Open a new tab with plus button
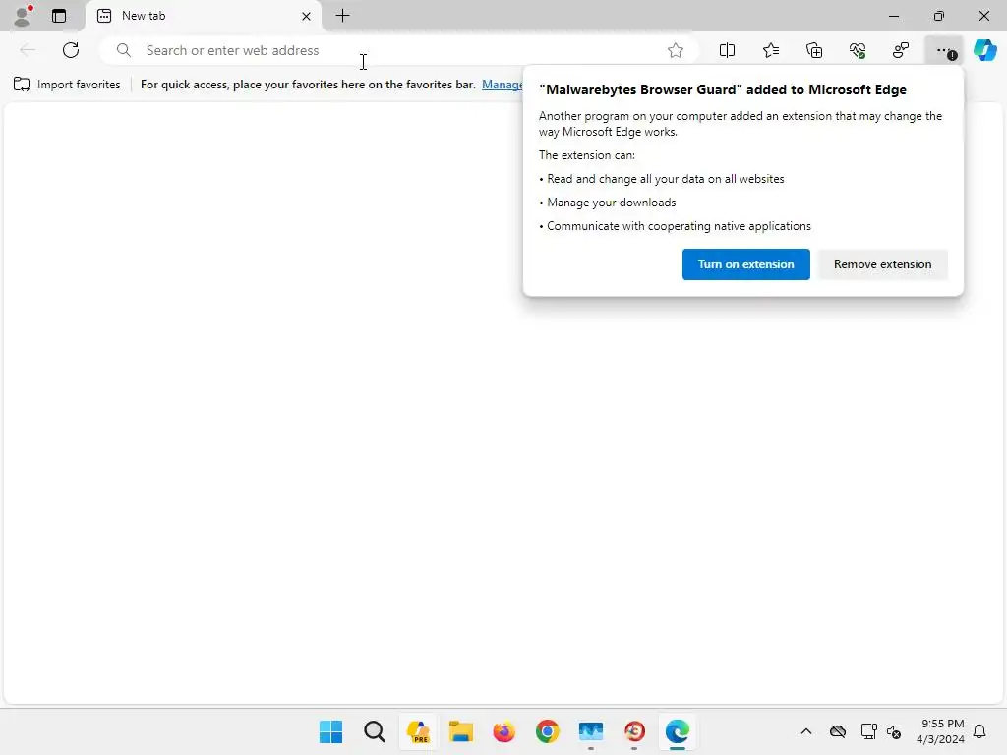This screenshot has height=755, width=1007. pyautogui.click(x=343, y=16)
